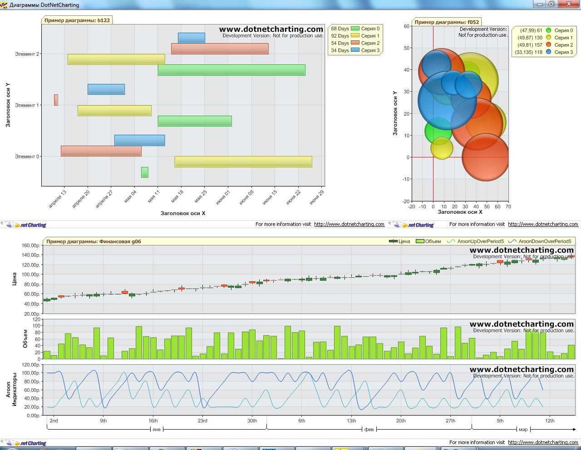581x450 pixels.
Task: Click .net Charting logo below f052 chart
Action: tap(411, 225)
